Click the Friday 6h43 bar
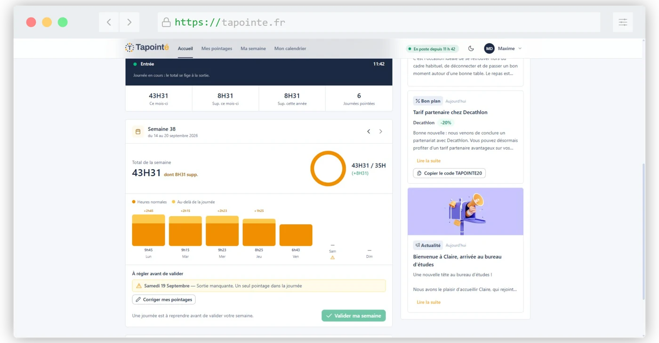The height and width of the screenshot is (343, 659). (296, 235)
